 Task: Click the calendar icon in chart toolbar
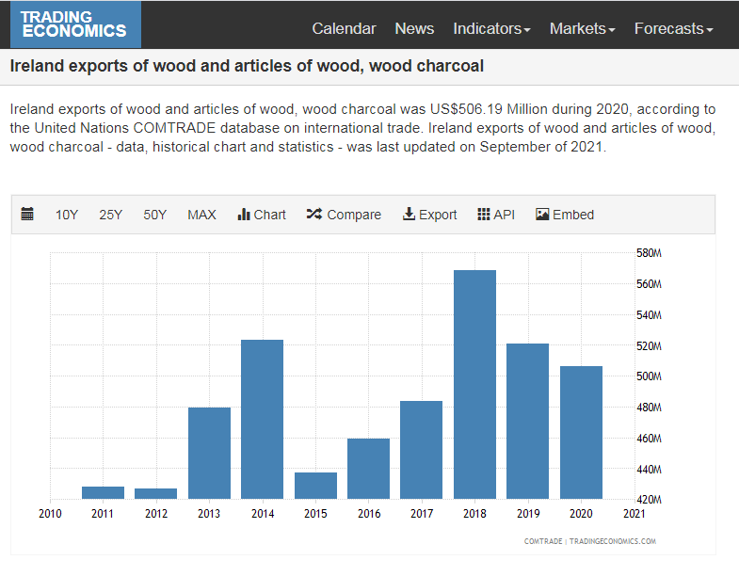pos(27,215)
